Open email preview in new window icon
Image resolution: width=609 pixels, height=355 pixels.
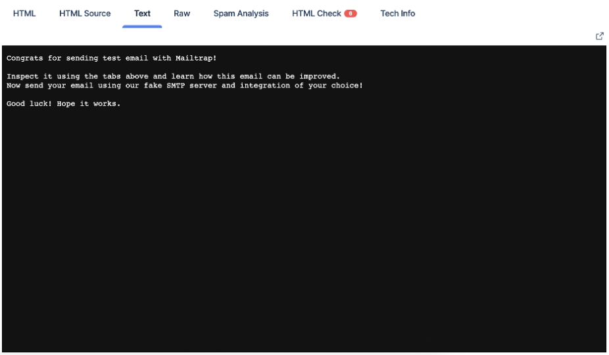click(x=599, y=36)
